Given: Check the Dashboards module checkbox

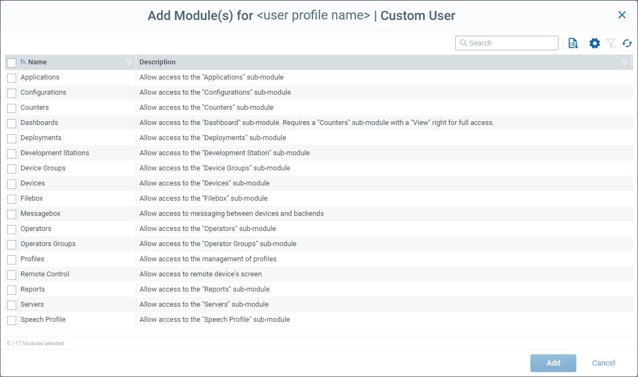Looking at the screenshot, I should pos(11,123).
